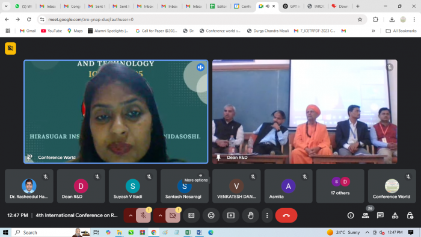Raise hand using the hand icon
Viewport: 421px width, 237px height.
251,215
